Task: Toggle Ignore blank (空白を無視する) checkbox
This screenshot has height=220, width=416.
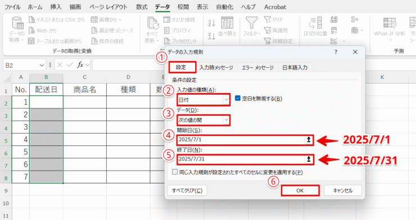Action: click(238, 98)
